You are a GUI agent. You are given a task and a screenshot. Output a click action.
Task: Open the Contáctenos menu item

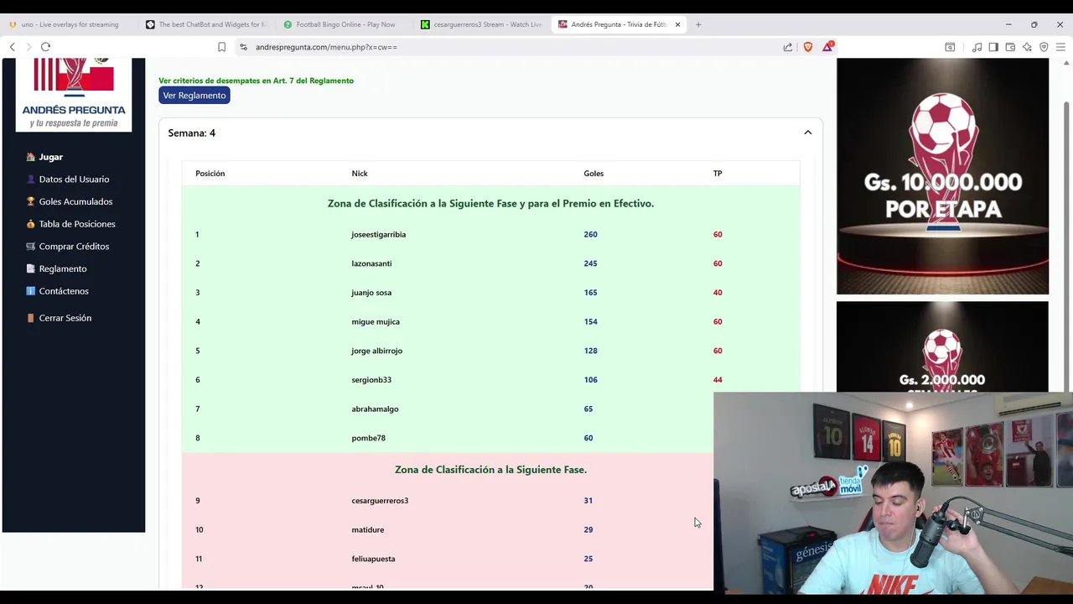[64, 291]
